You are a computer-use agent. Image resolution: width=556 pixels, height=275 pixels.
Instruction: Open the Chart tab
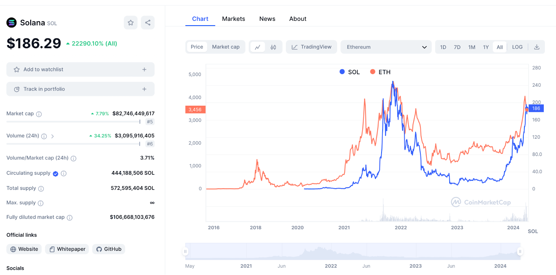click(200, 19)
